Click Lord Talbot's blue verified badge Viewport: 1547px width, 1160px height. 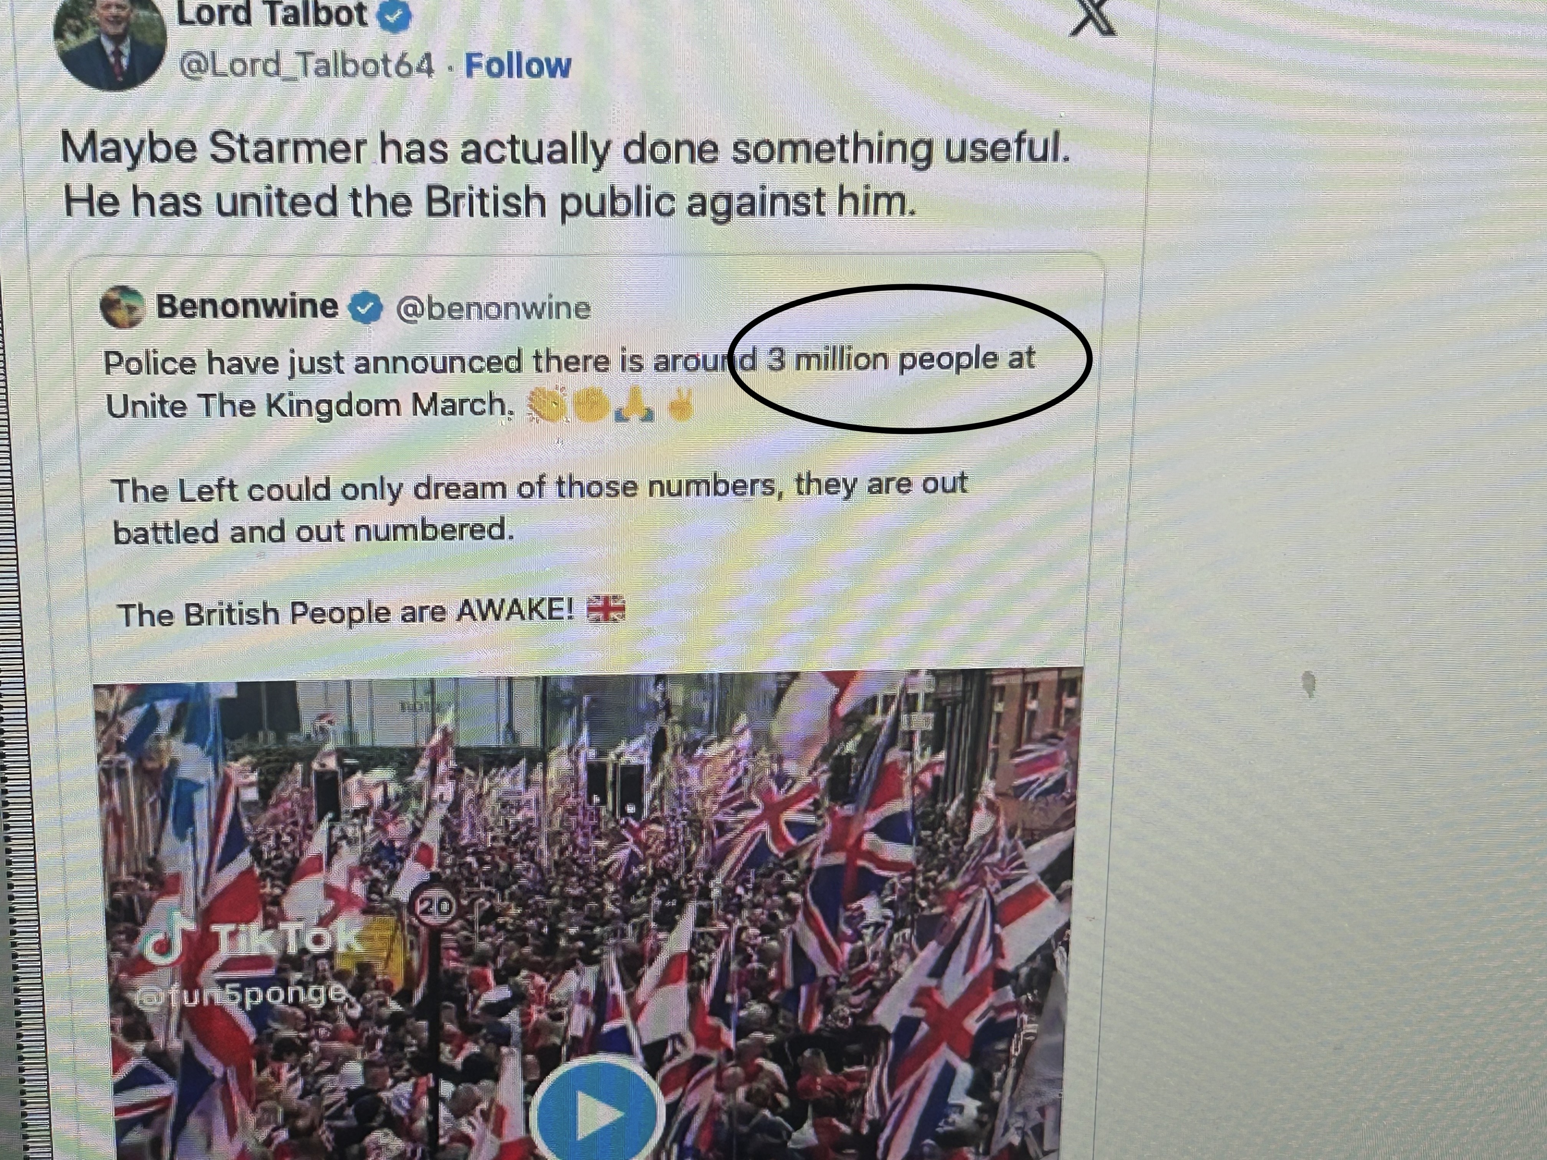click(395, 16)
